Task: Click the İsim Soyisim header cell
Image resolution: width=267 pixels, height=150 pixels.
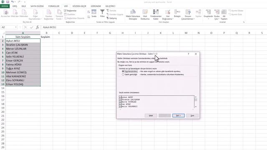Action: (23, 37)
